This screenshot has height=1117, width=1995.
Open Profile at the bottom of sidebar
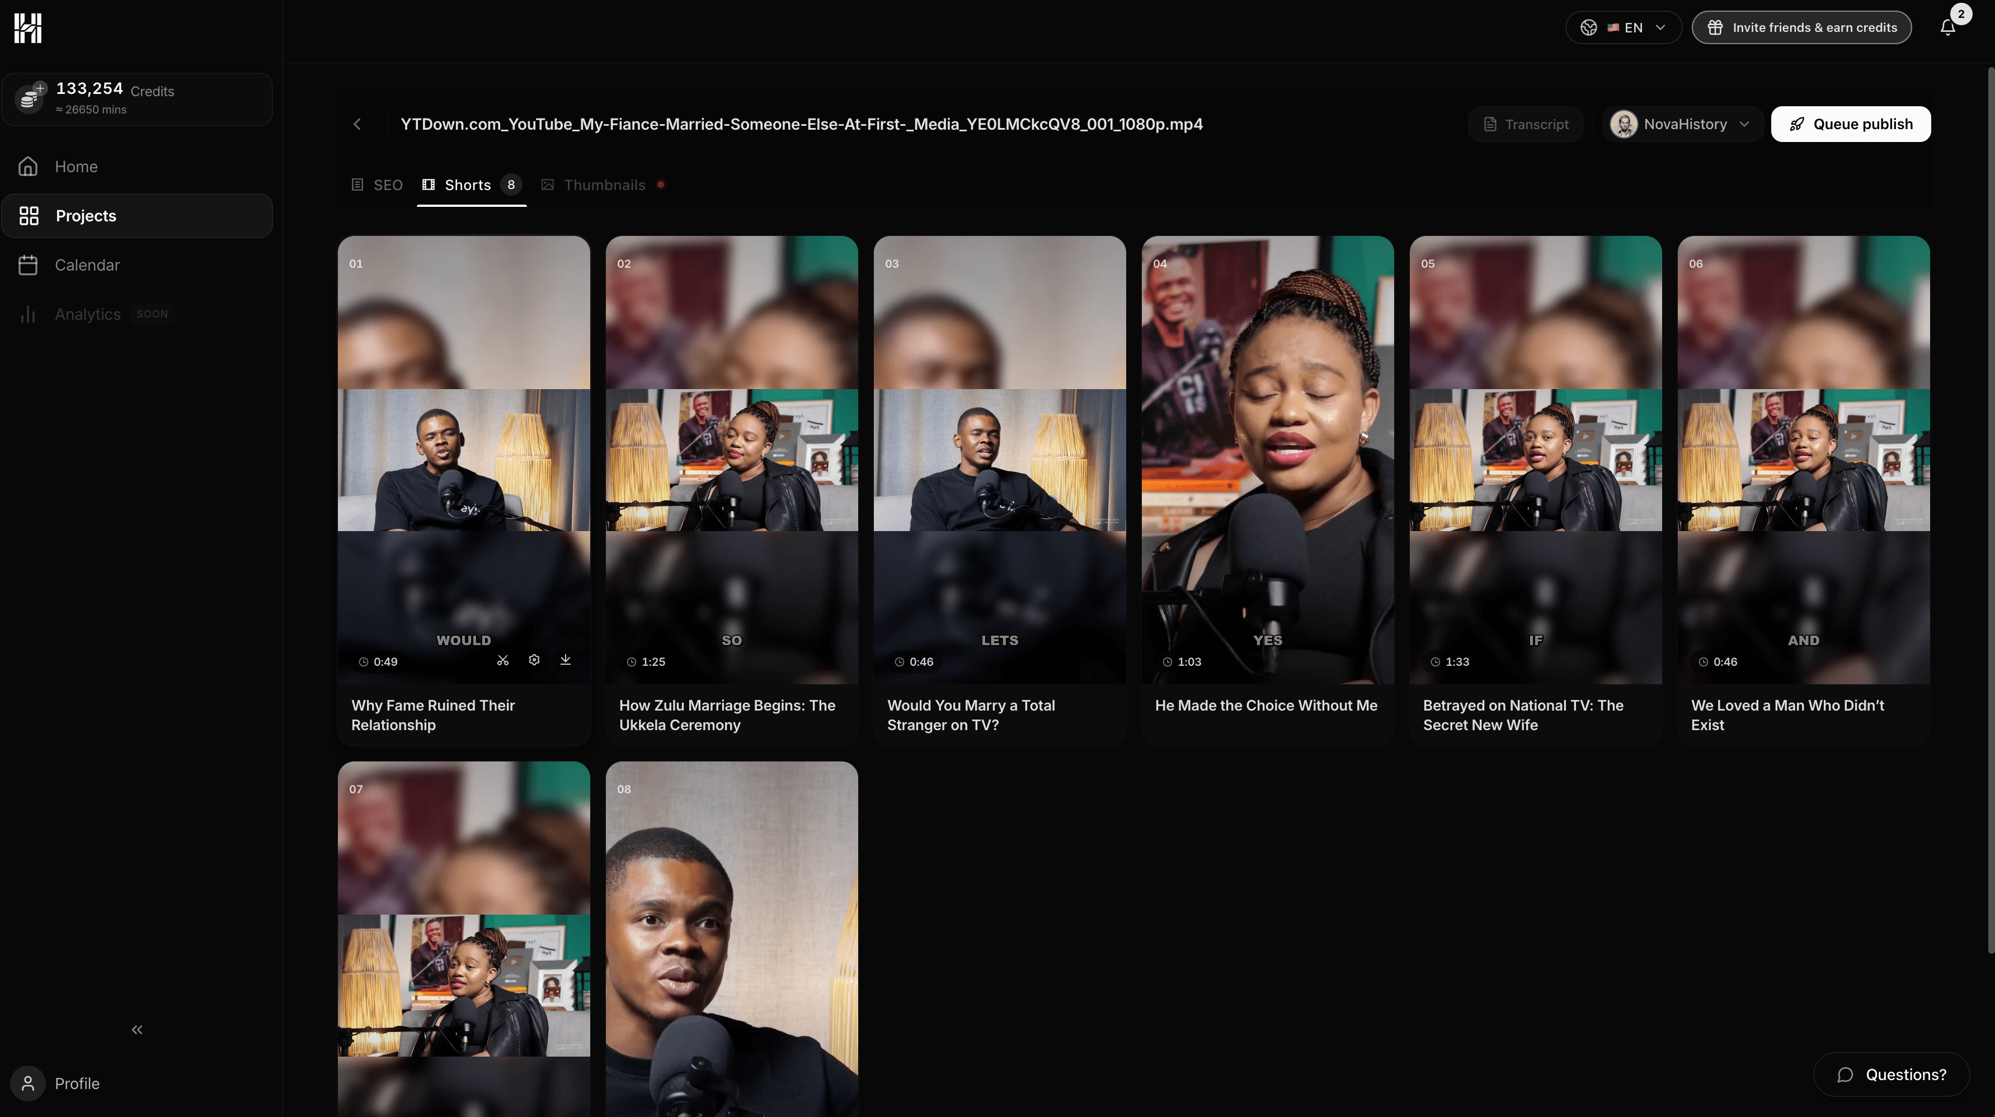click(77, 1083)
